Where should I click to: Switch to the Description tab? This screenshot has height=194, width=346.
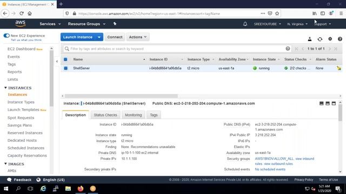coord(76,115)
